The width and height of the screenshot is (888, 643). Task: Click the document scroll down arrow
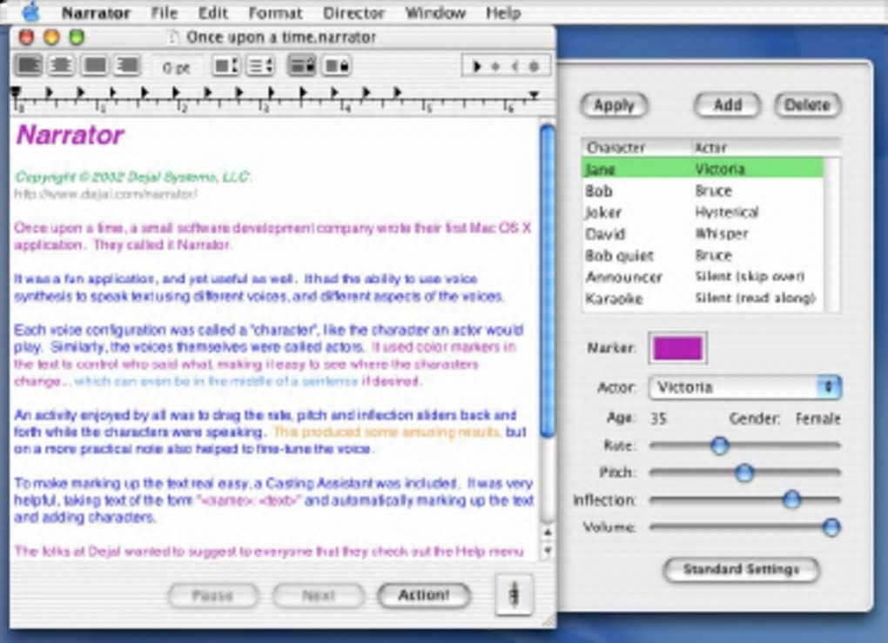[x=547, y=550]
